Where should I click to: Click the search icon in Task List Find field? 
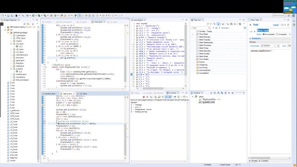(209, 28)
